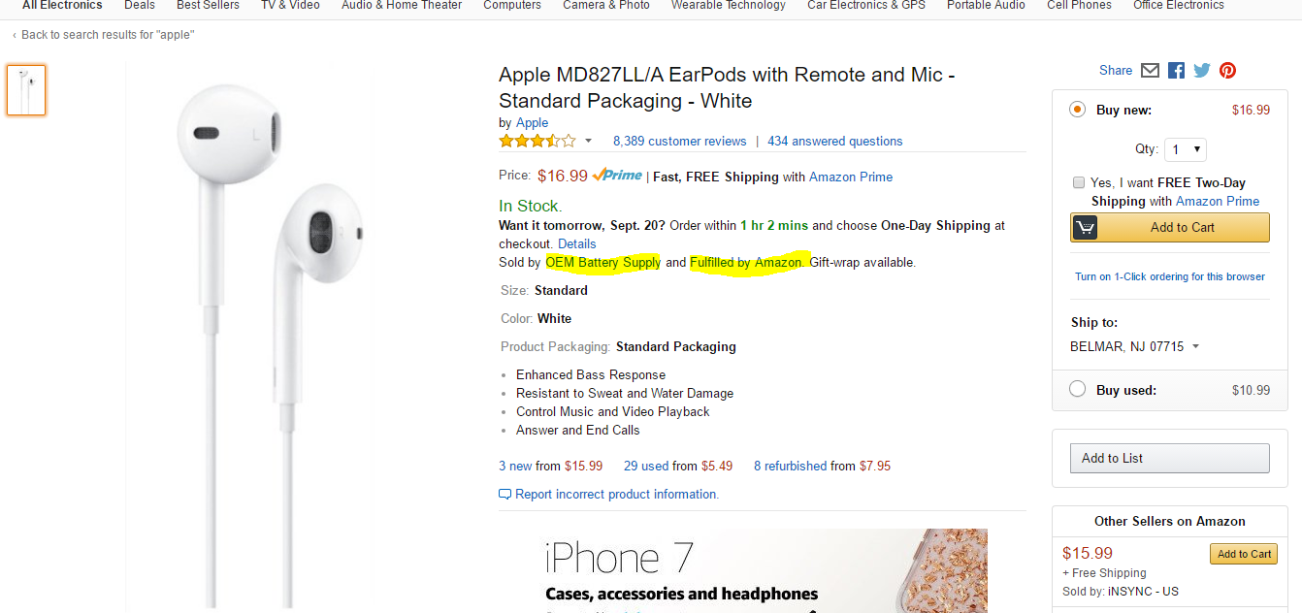Click the Add to List button

click(1169, 458)
